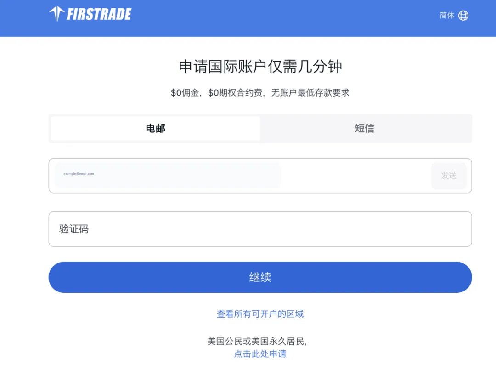Screen dimensions: 496x371
Task: Switch to the 电邮 tab
Action: 155,129
